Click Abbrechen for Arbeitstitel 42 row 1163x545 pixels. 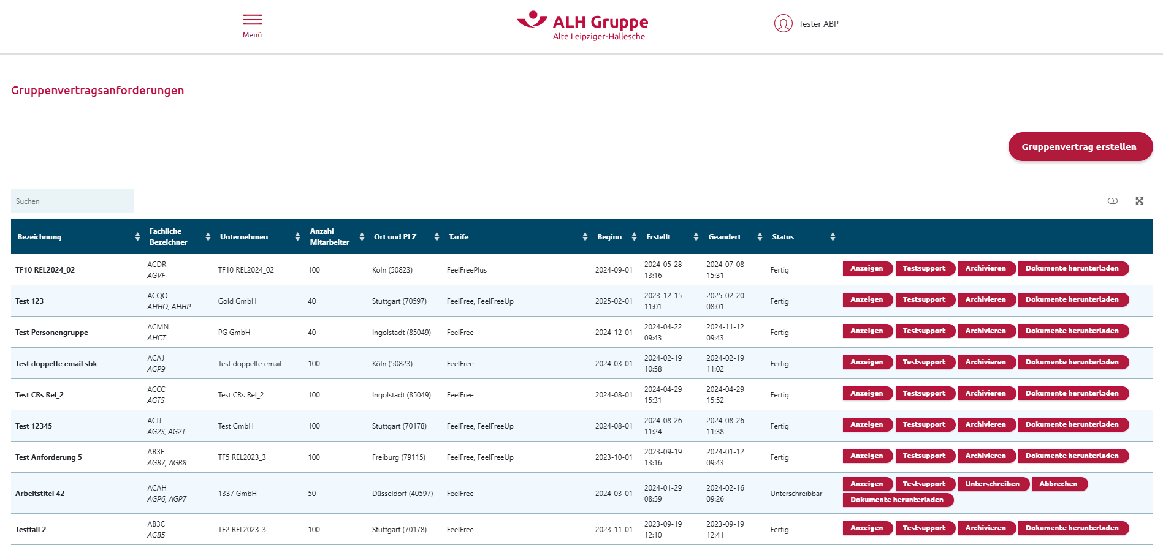tap(1058, 484)
